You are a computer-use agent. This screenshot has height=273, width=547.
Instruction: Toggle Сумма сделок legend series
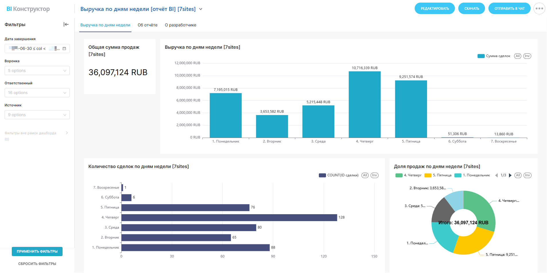click(x=494, y=56)
